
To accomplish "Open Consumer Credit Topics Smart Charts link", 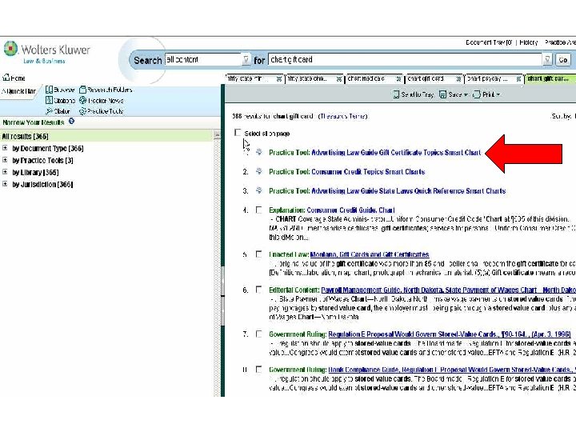I will pyautogui.click(x=368, y=171).
